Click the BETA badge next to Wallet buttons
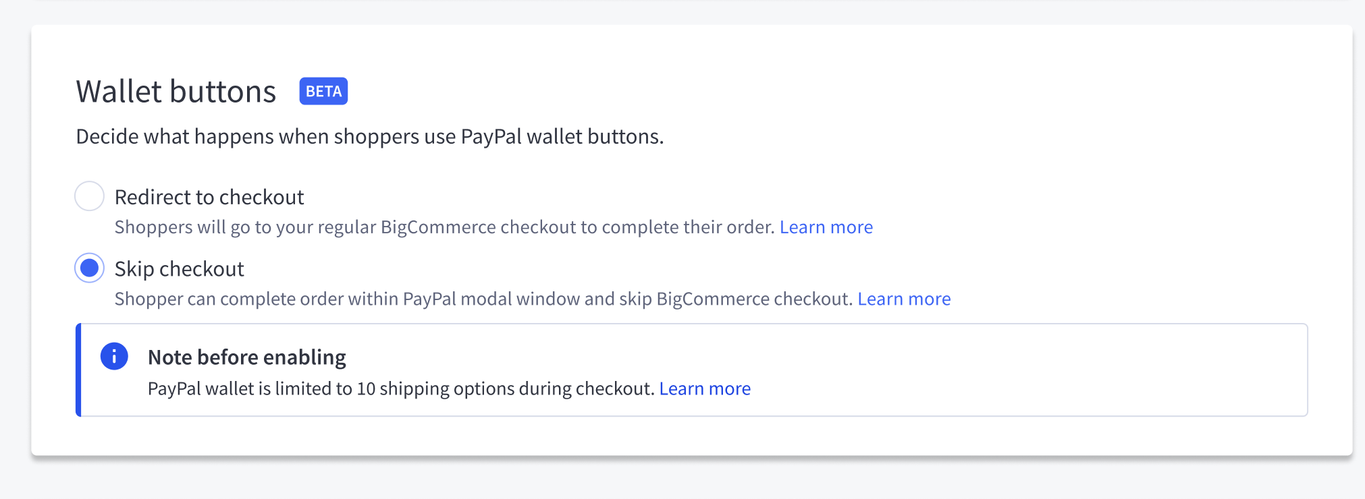Screen dimensions: 1365x499 [x=323, y=91]
